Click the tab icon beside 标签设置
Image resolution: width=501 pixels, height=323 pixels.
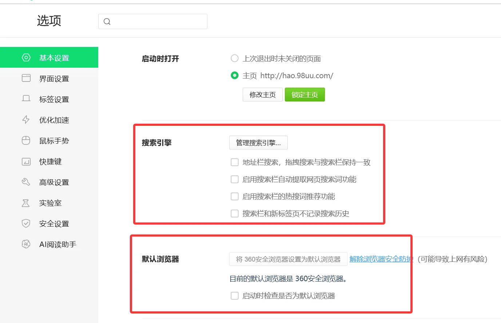pos(26,99)
